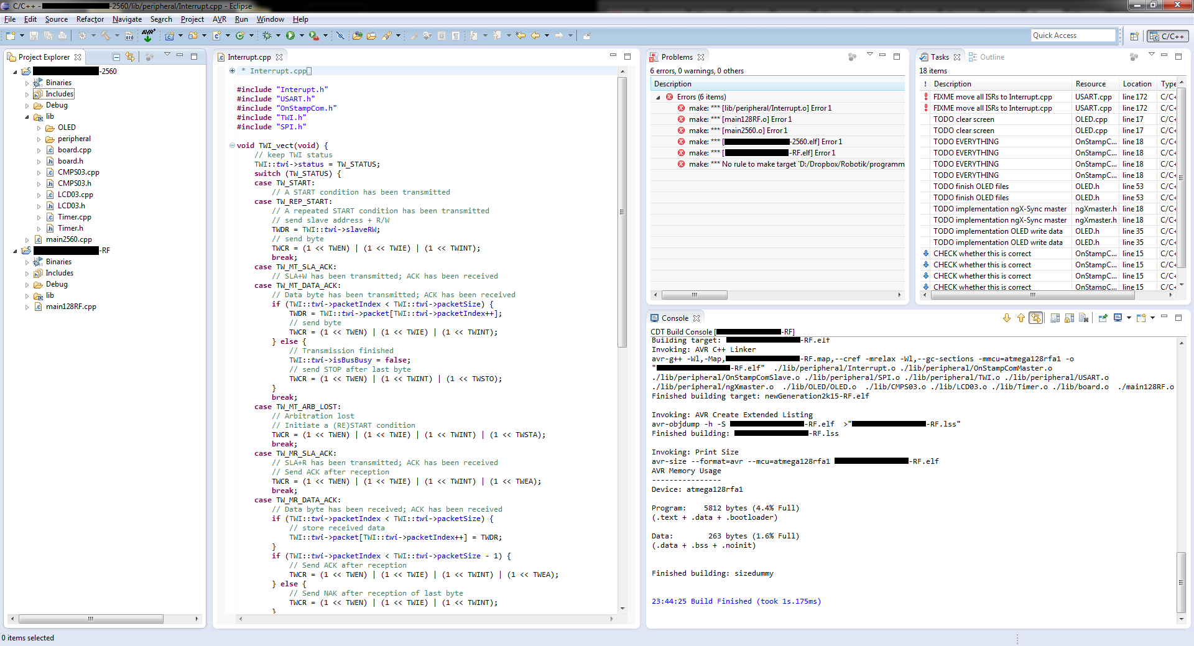Toggle Scroll Lock in Console toolbar

(1069, 318)
